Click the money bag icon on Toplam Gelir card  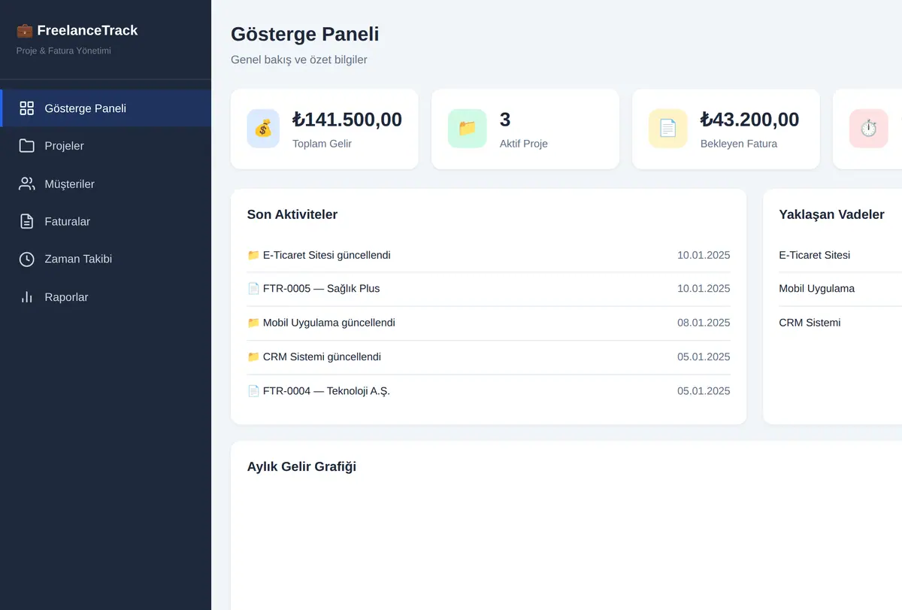(x=263, y=129)
